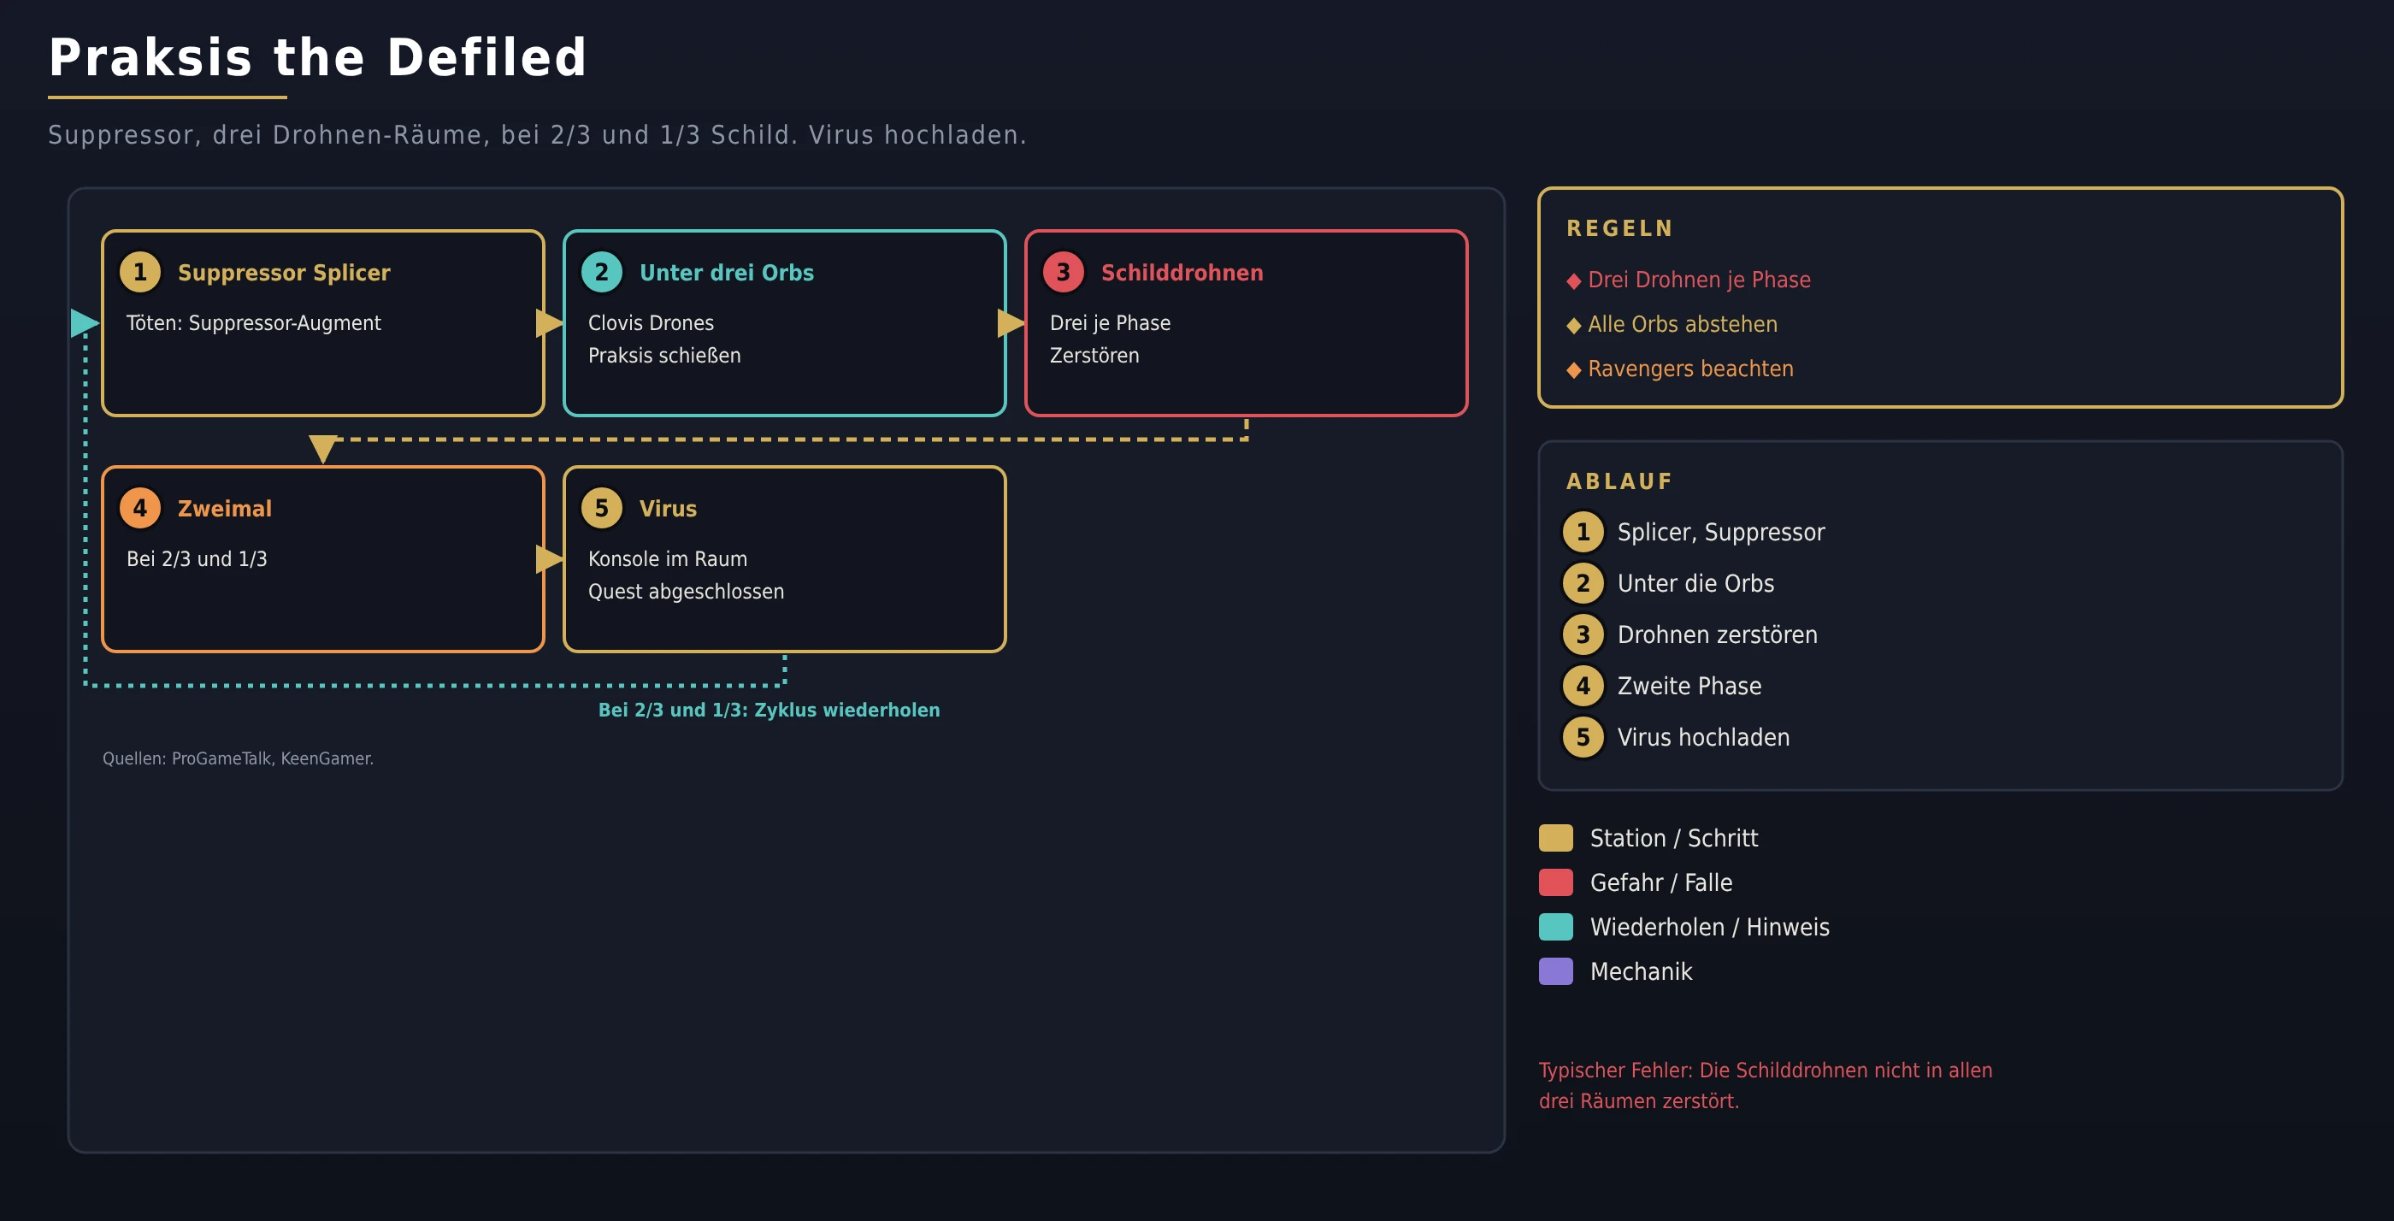Image resolution: width=2394 pixels, height=1221 pixels.
Task: Click the Praksis the Defiled title
Action: click(x=318, y=57)
